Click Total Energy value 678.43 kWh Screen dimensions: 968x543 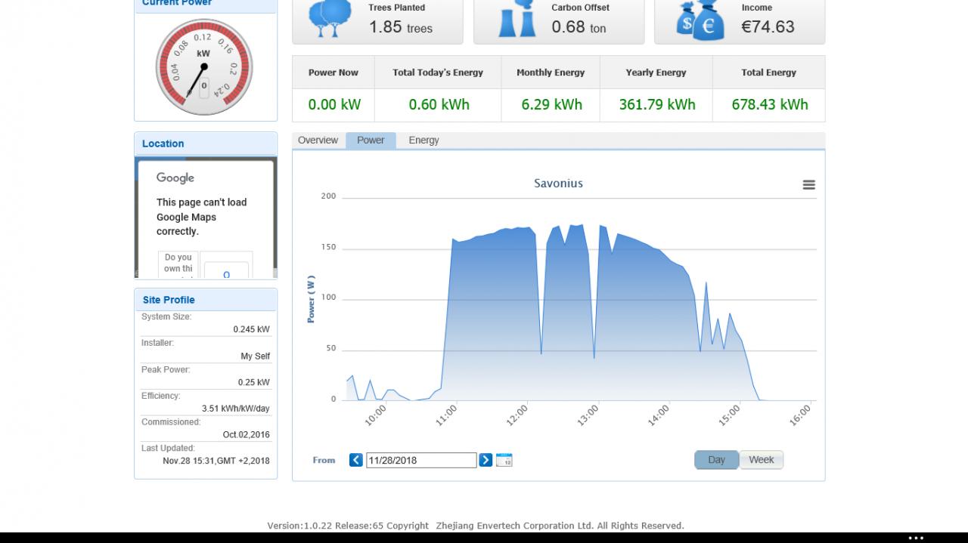(769, 105)
